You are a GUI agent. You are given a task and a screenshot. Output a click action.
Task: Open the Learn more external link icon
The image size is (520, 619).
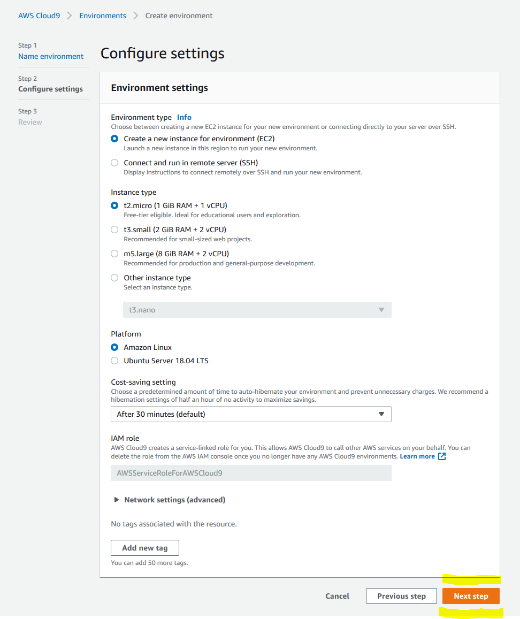(x=442, y=456)
